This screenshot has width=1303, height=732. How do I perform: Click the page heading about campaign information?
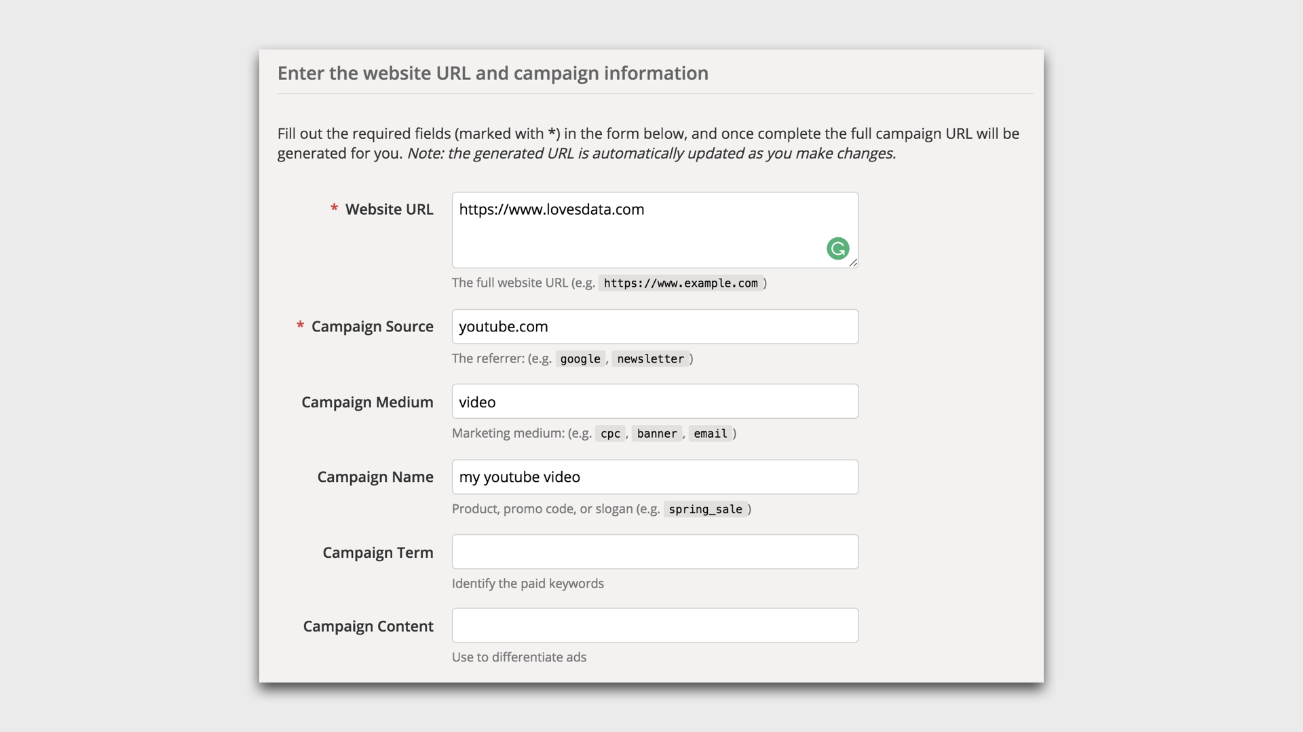[493, 73]
